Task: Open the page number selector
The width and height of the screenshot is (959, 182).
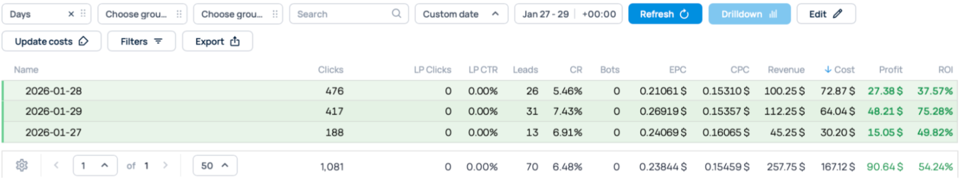Action: 95,165
